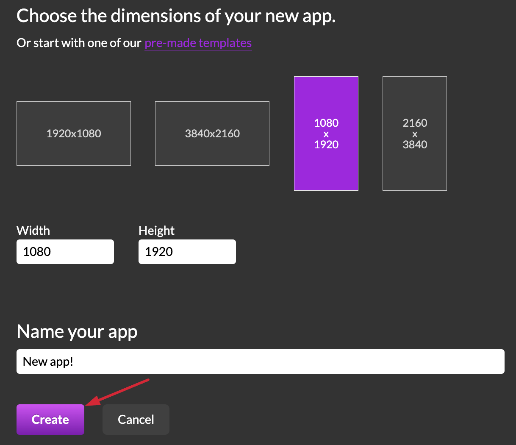Choose the 3840x2160 dimension preset
The height and width of the screenshot is (445, 516).
coord(212,133)
